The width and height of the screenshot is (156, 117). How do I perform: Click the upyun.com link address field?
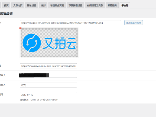pos(48,66)
